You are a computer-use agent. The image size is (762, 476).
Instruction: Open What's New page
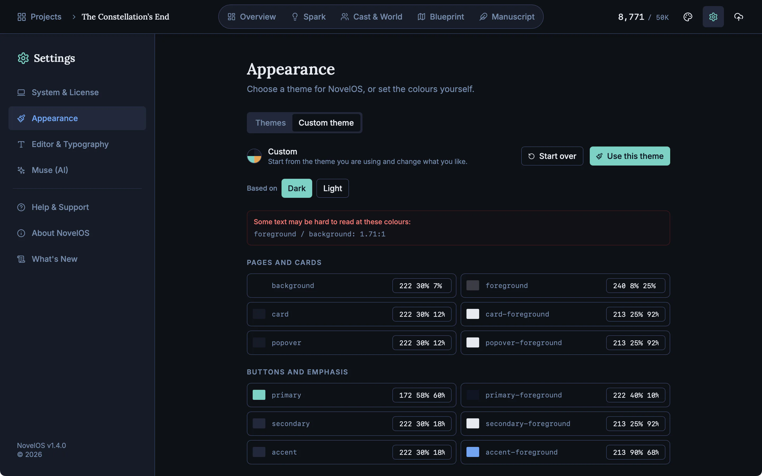77,259
